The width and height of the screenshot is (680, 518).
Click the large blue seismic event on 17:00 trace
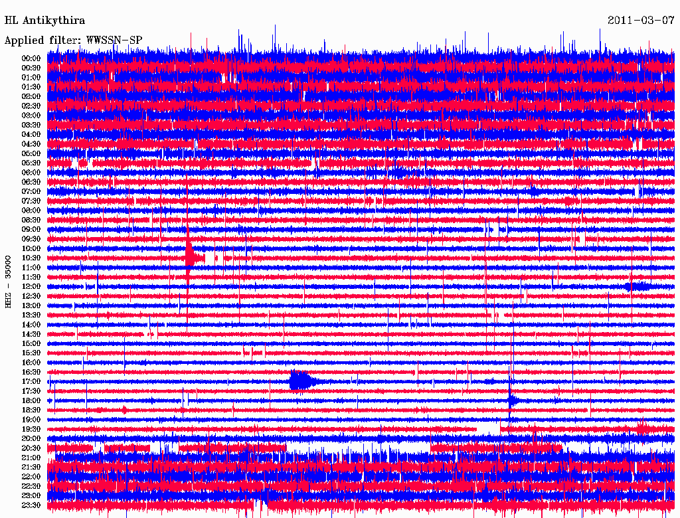[x=300, y=381]
